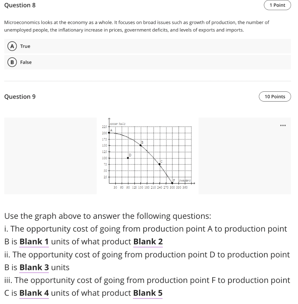The image size is (298, 304).
Task: Click point C on the production graph
Action: (159, 164)
